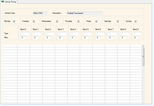Click the Activity Code field FBALLTRN

tap(40, 13)
